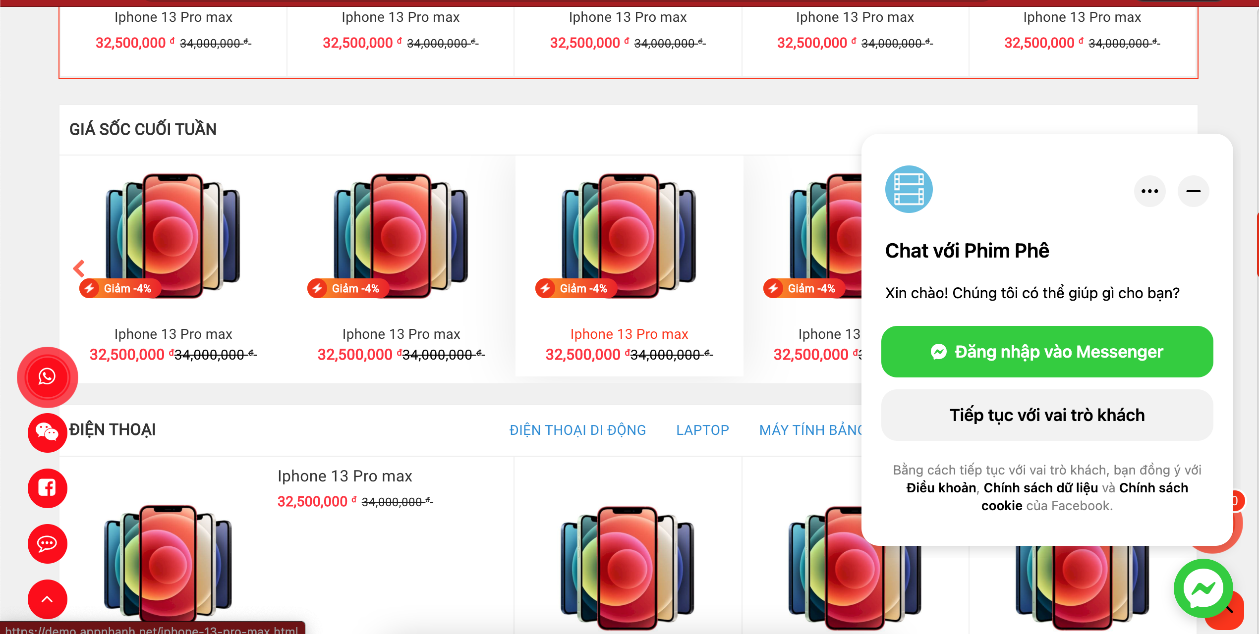This screenshot has height=634, width=1259.
Task: Switch to the LAPTOP tab
Action: point(702,430)
